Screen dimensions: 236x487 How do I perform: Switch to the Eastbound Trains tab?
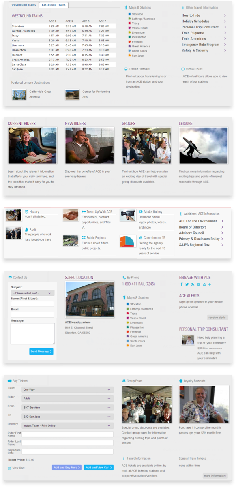click(54, 5)
